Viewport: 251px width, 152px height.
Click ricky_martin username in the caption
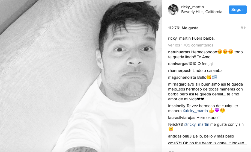click(x=179, y=39)
